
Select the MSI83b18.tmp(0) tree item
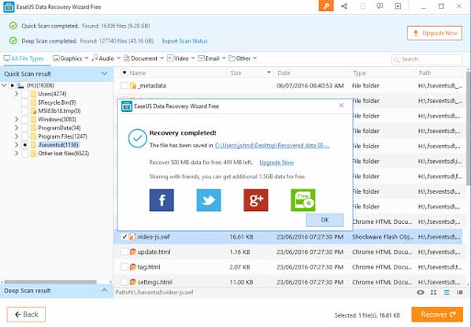pyautogui.click(x=59, y=111)
